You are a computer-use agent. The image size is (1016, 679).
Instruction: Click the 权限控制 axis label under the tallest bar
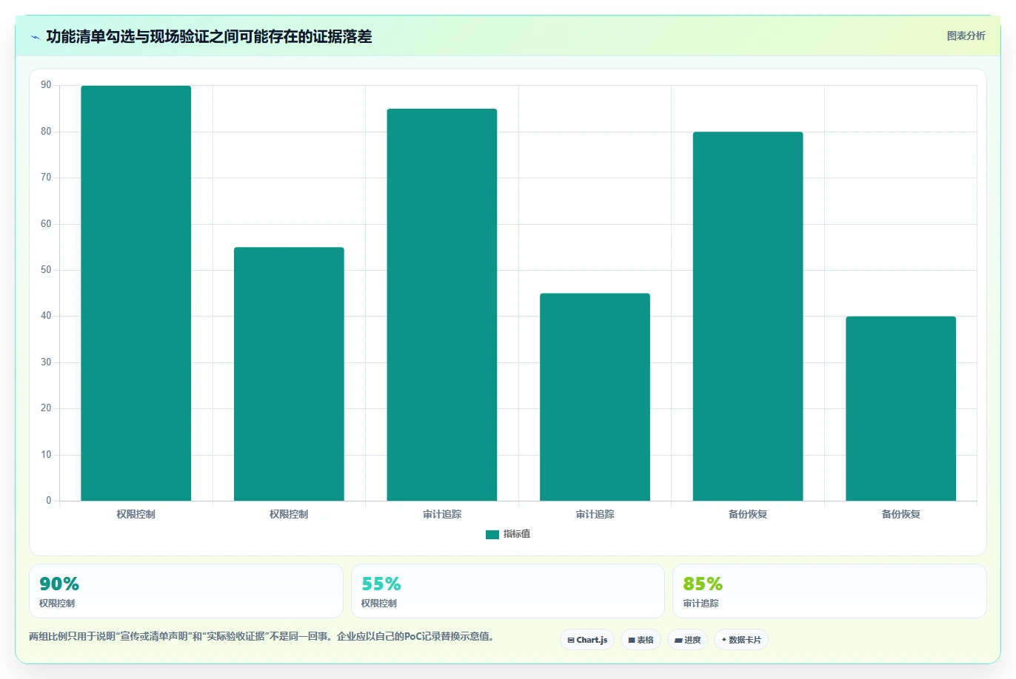click(x=136, y=514)
